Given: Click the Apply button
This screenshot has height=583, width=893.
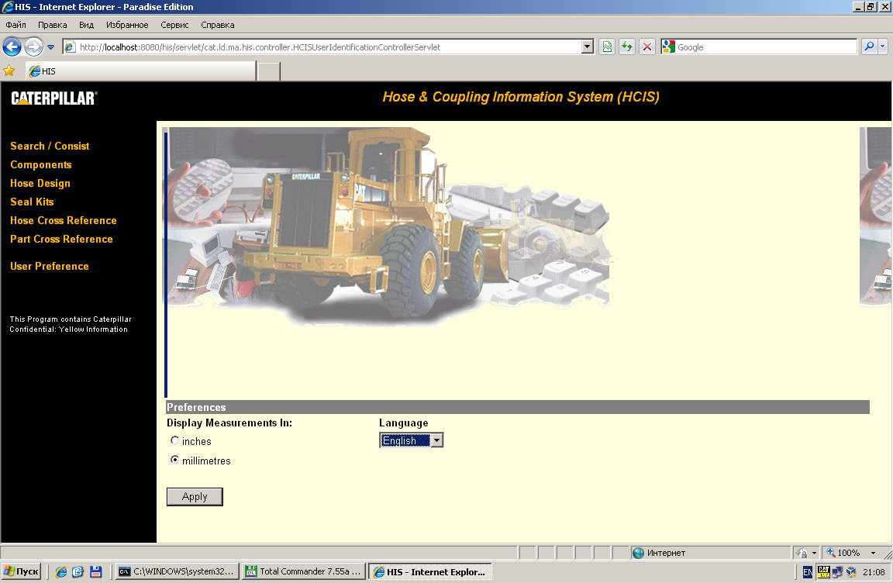Looking at the screenshot, I should point(195,496).
